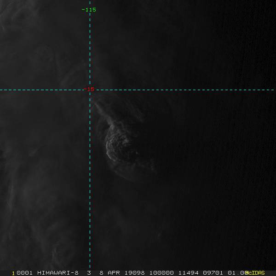Select the HIMAWARI-8 satellite name text
The width and height of the screenshot is (276, 276).
(x=58, y=273)
